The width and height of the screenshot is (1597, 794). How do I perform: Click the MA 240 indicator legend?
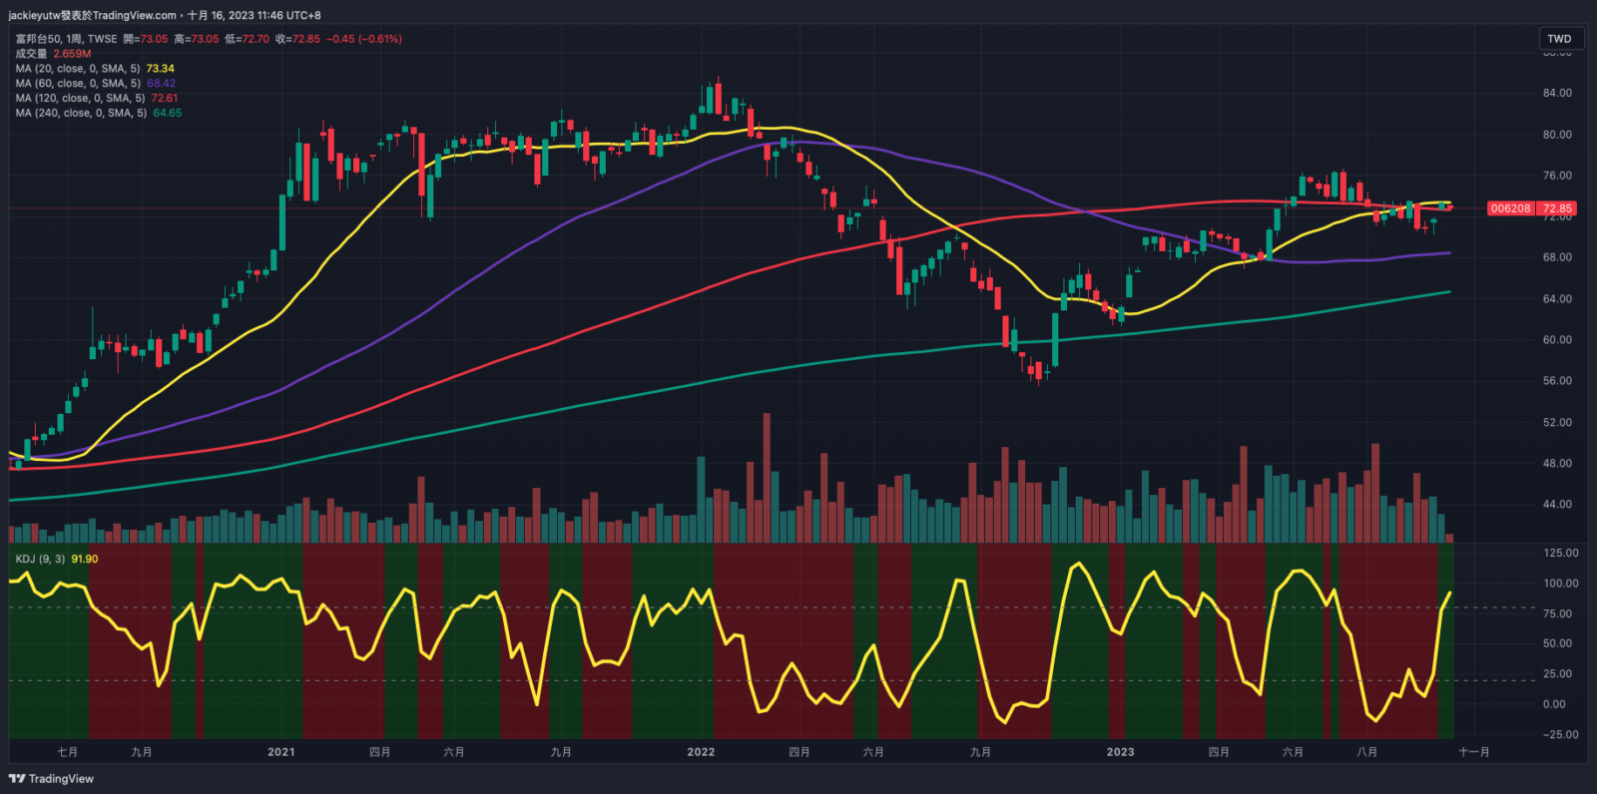click(81, 113)
